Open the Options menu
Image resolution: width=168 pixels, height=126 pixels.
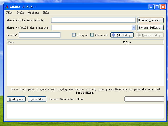(34, 12)
